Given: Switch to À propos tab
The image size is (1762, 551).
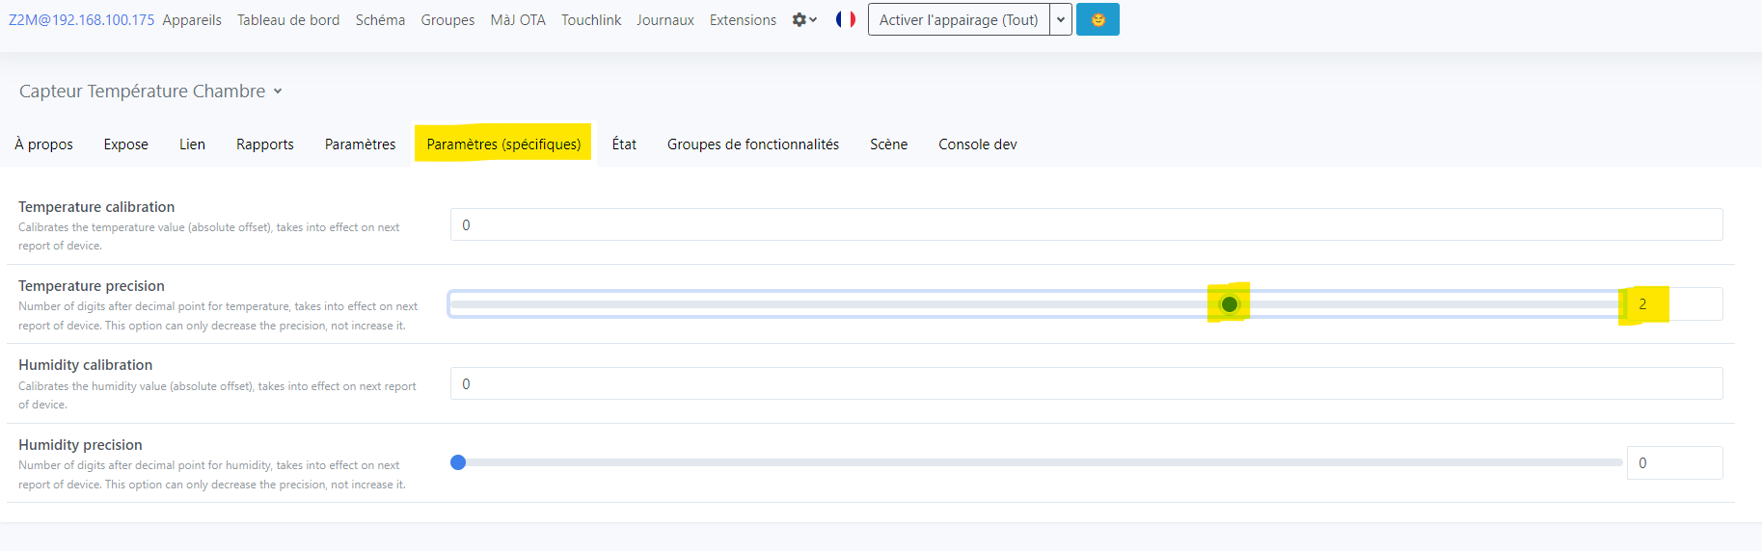Looking at the screenshot, I should pyautogui.click(x=43, y=144).
